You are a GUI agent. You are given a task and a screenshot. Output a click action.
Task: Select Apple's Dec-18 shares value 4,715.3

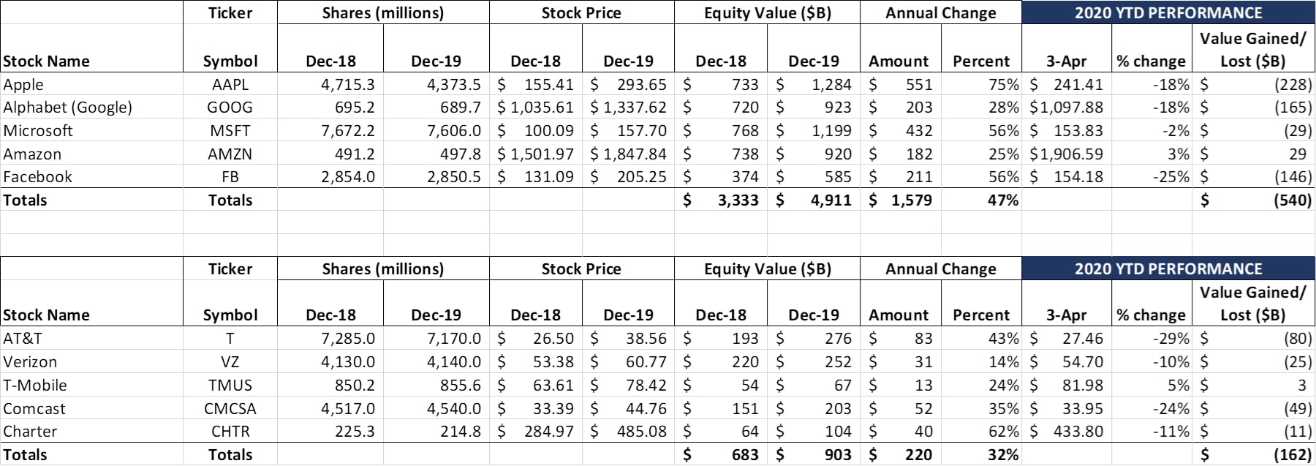click(x=347, y=84)
